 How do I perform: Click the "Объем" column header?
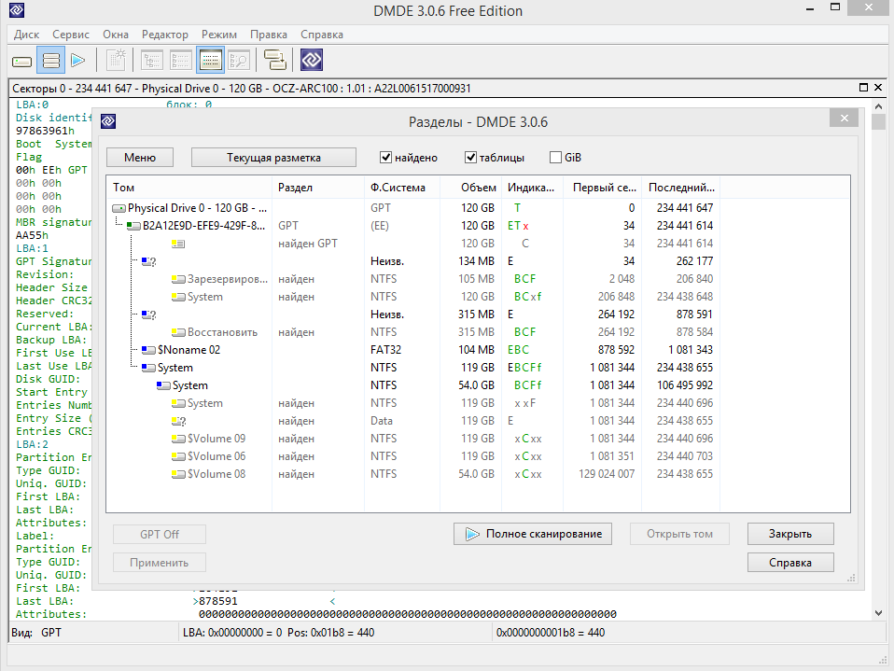pyautogui.click(x=479, y=188)
